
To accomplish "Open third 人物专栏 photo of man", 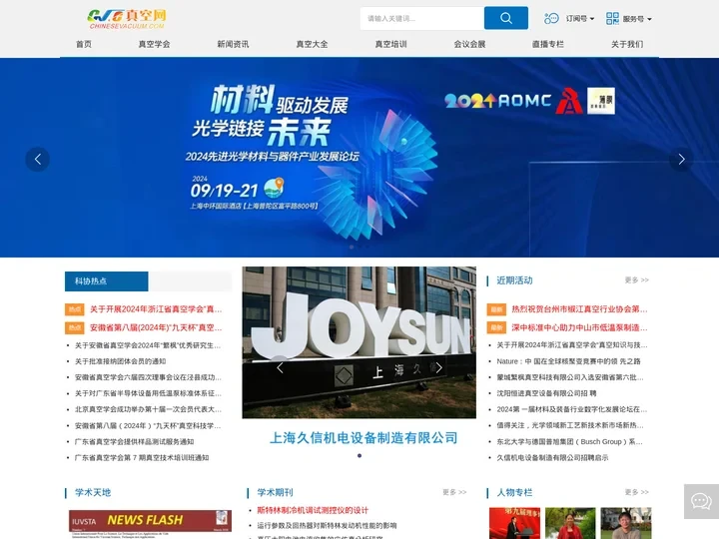I will click(626, 523).
